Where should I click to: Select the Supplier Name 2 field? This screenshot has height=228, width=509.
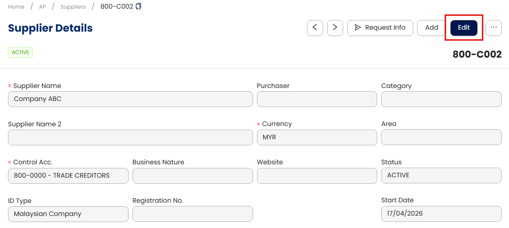pos(130,137)
